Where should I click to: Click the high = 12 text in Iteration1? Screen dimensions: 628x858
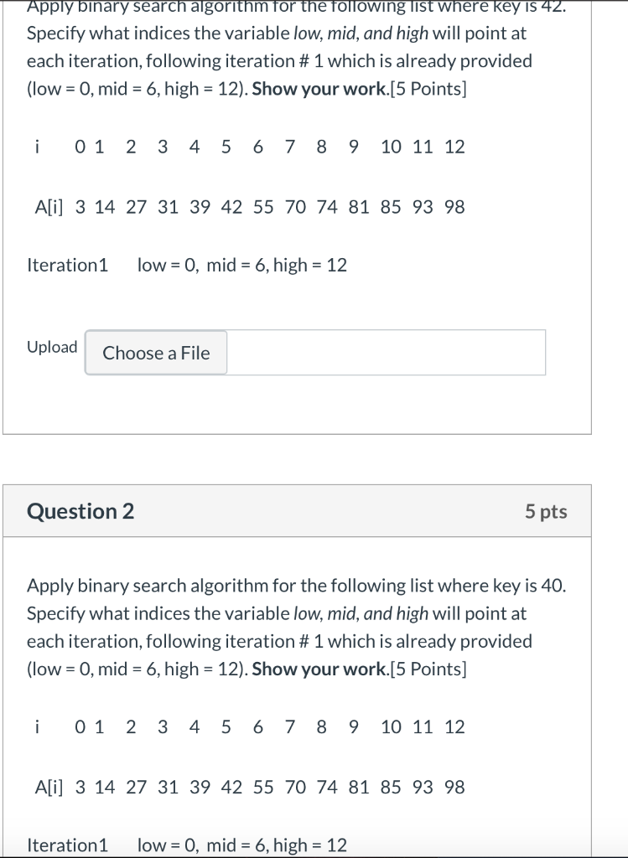pos(314,265)
